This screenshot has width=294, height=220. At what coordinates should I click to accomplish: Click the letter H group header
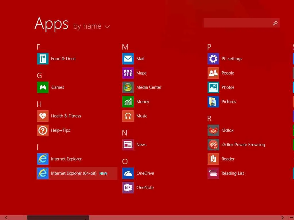tap(39, 104)
